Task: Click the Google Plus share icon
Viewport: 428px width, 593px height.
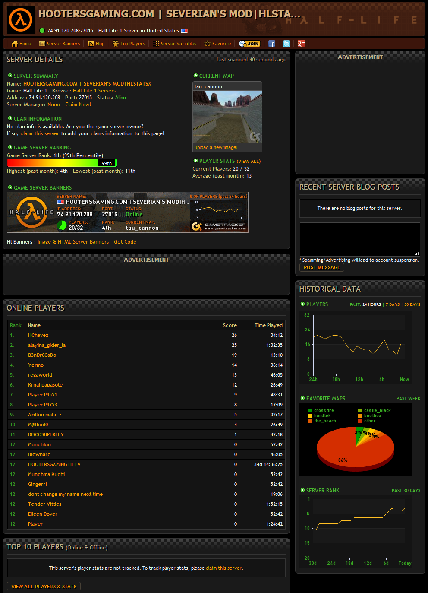Action: [301, 44]
